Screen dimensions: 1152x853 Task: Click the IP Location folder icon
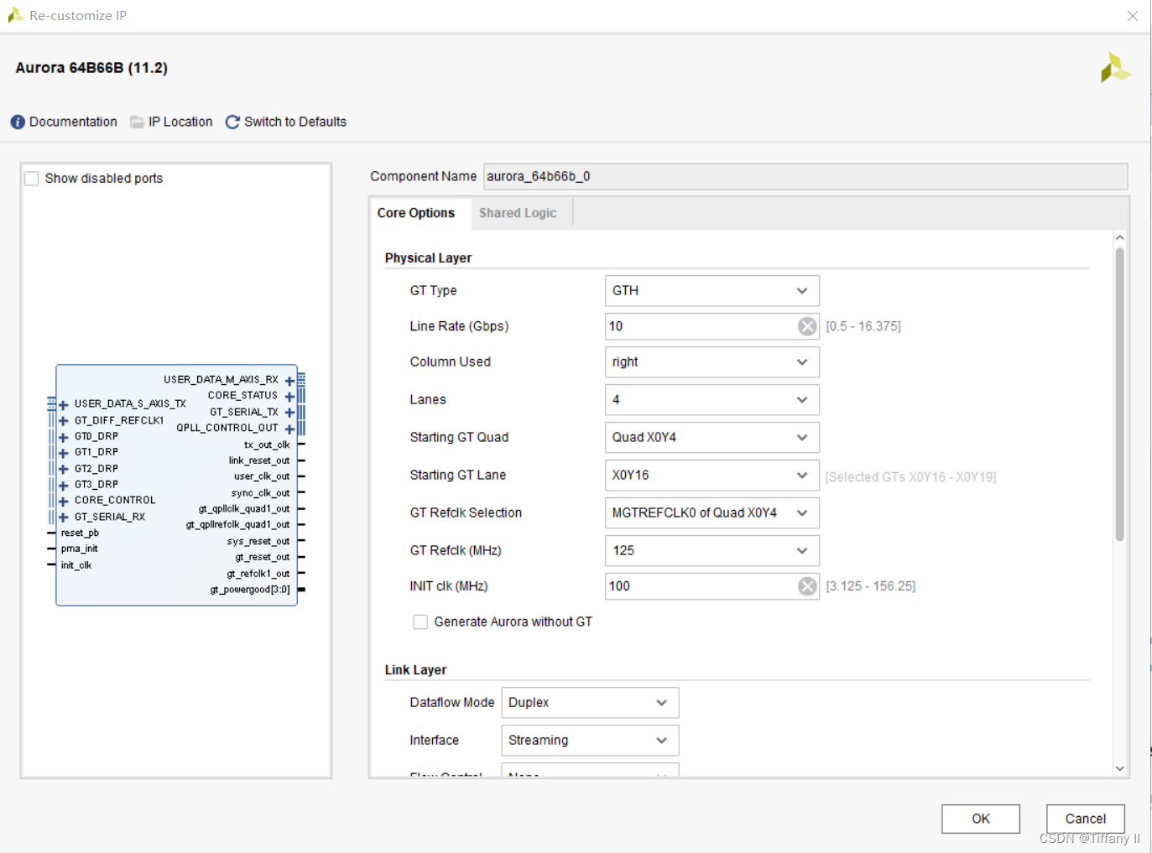coord(137,122)
